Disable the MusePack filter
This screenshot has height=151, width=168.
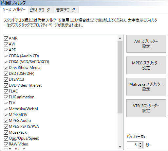[x=6, y=132]
